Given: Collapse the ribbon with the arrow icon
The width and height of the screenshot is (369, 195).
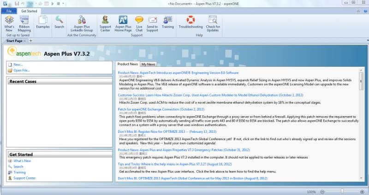Looking at the screenshot, I should point(358,11).
